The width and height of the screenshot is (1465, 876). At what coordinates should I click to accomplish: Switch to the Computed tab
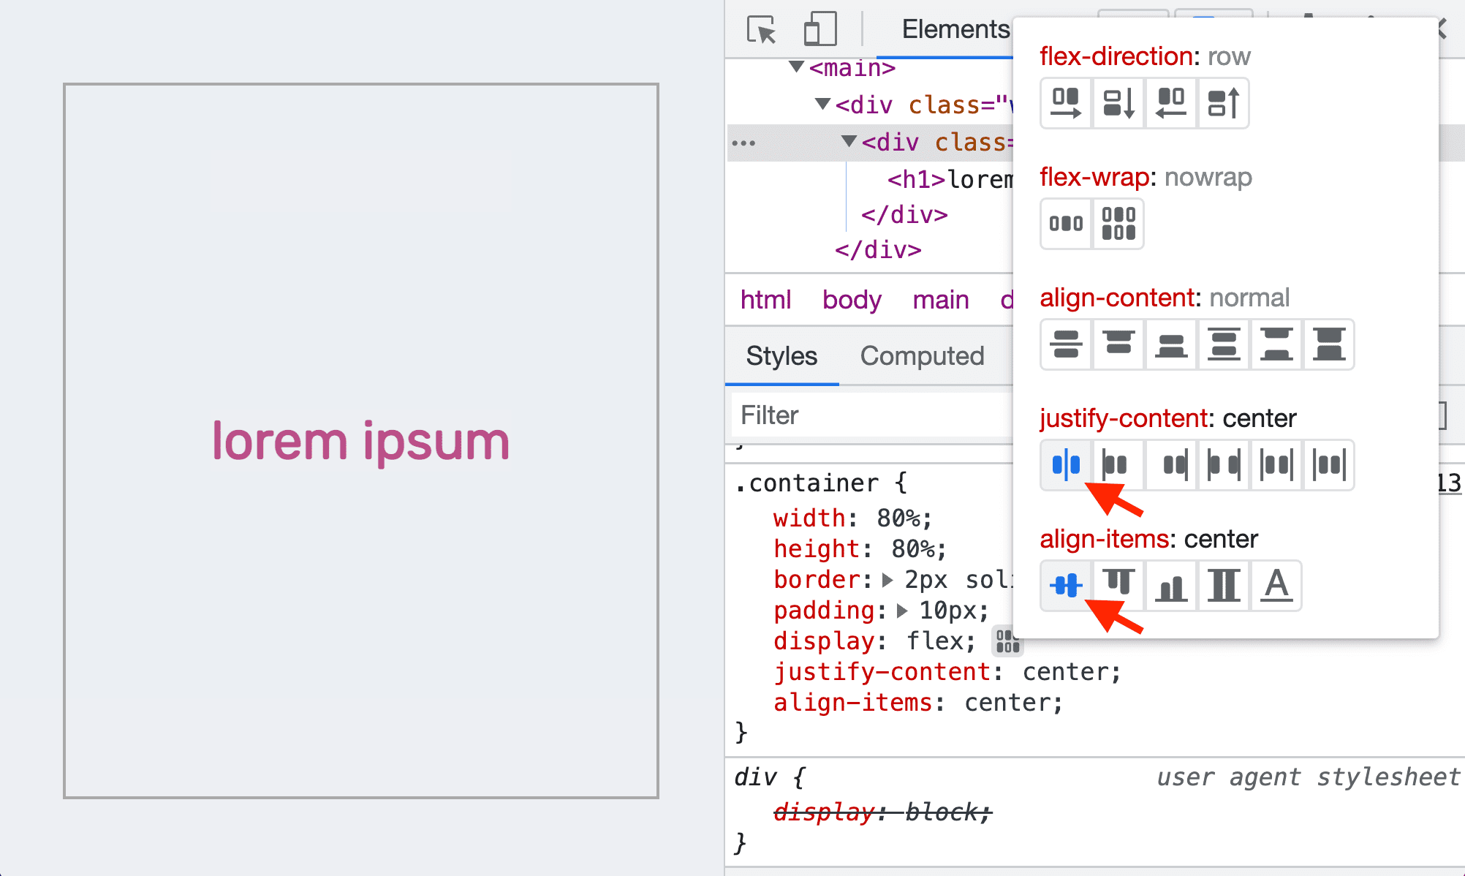923,355
